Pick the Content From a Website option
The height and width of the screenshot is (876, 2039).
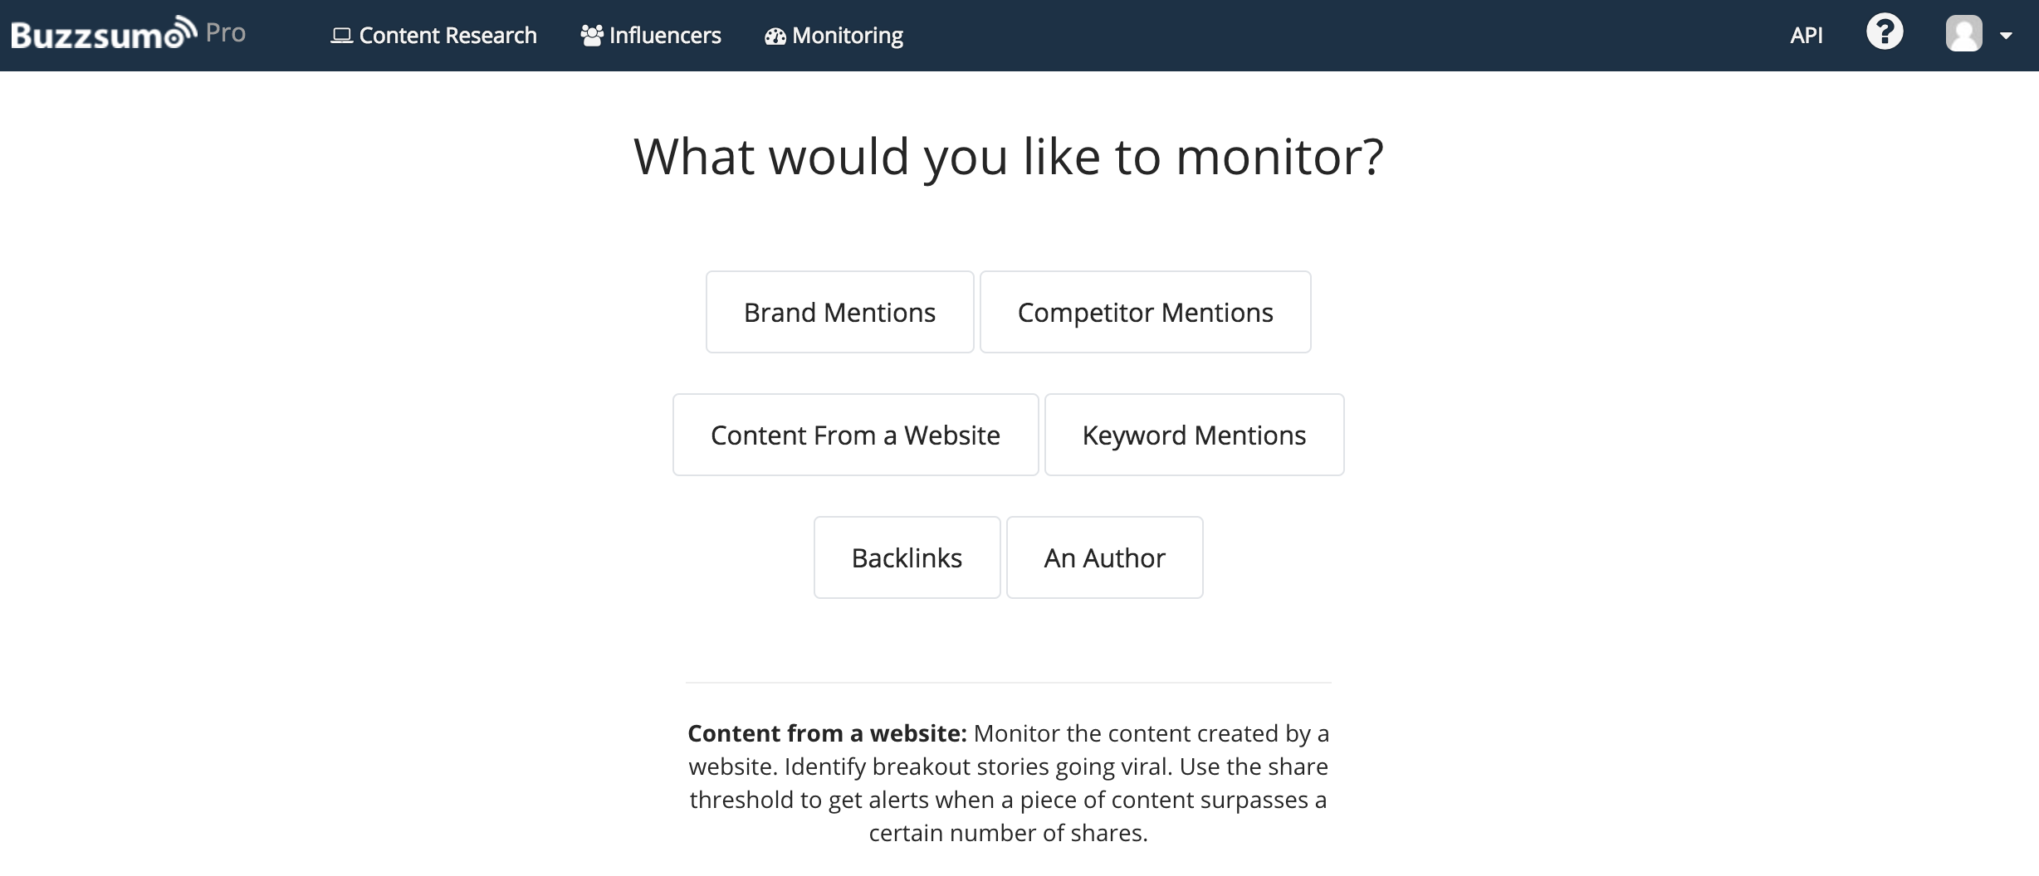click(x=855, y=435)
